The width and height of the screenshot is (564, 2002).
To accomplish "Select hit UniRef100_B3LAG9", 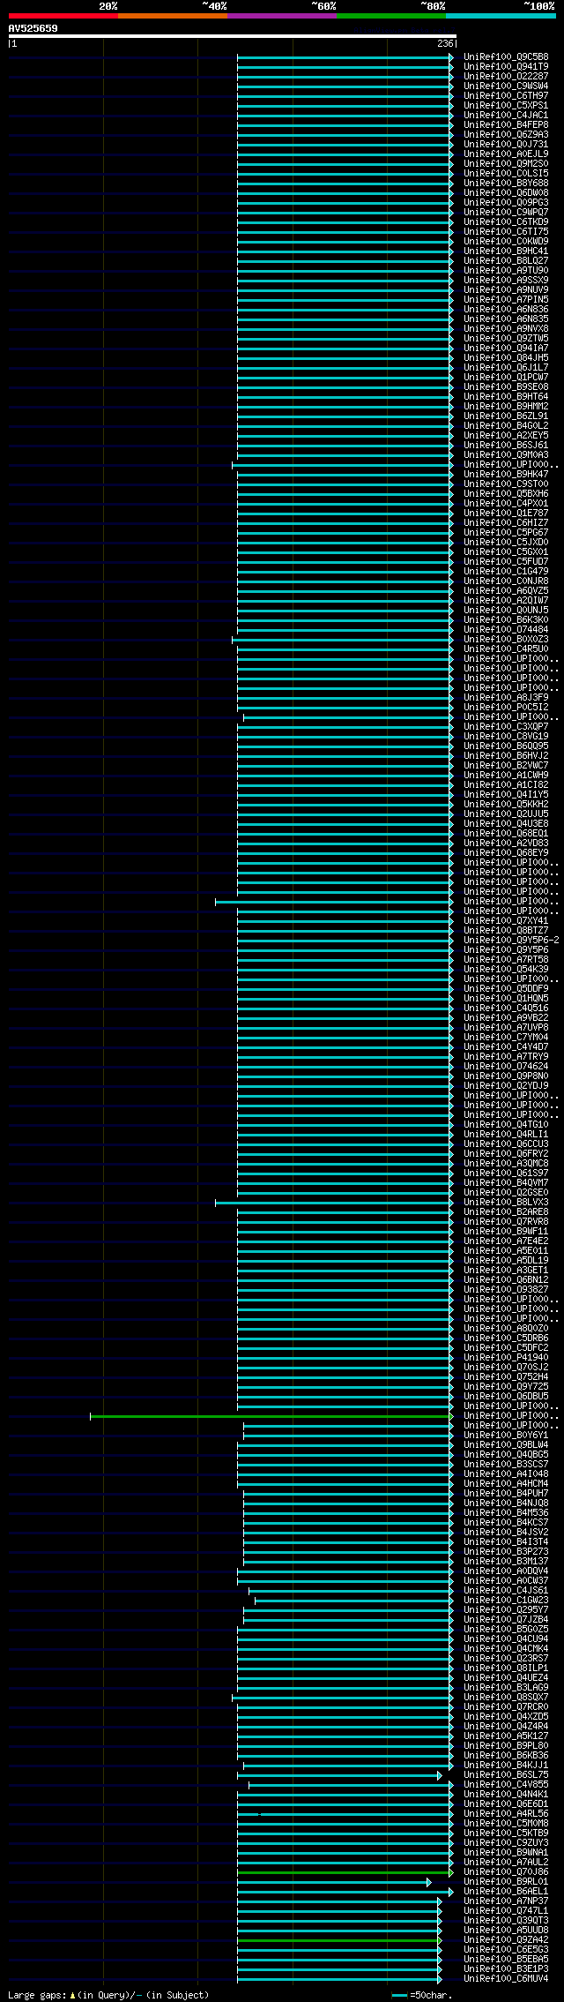I will [506, 1688].
